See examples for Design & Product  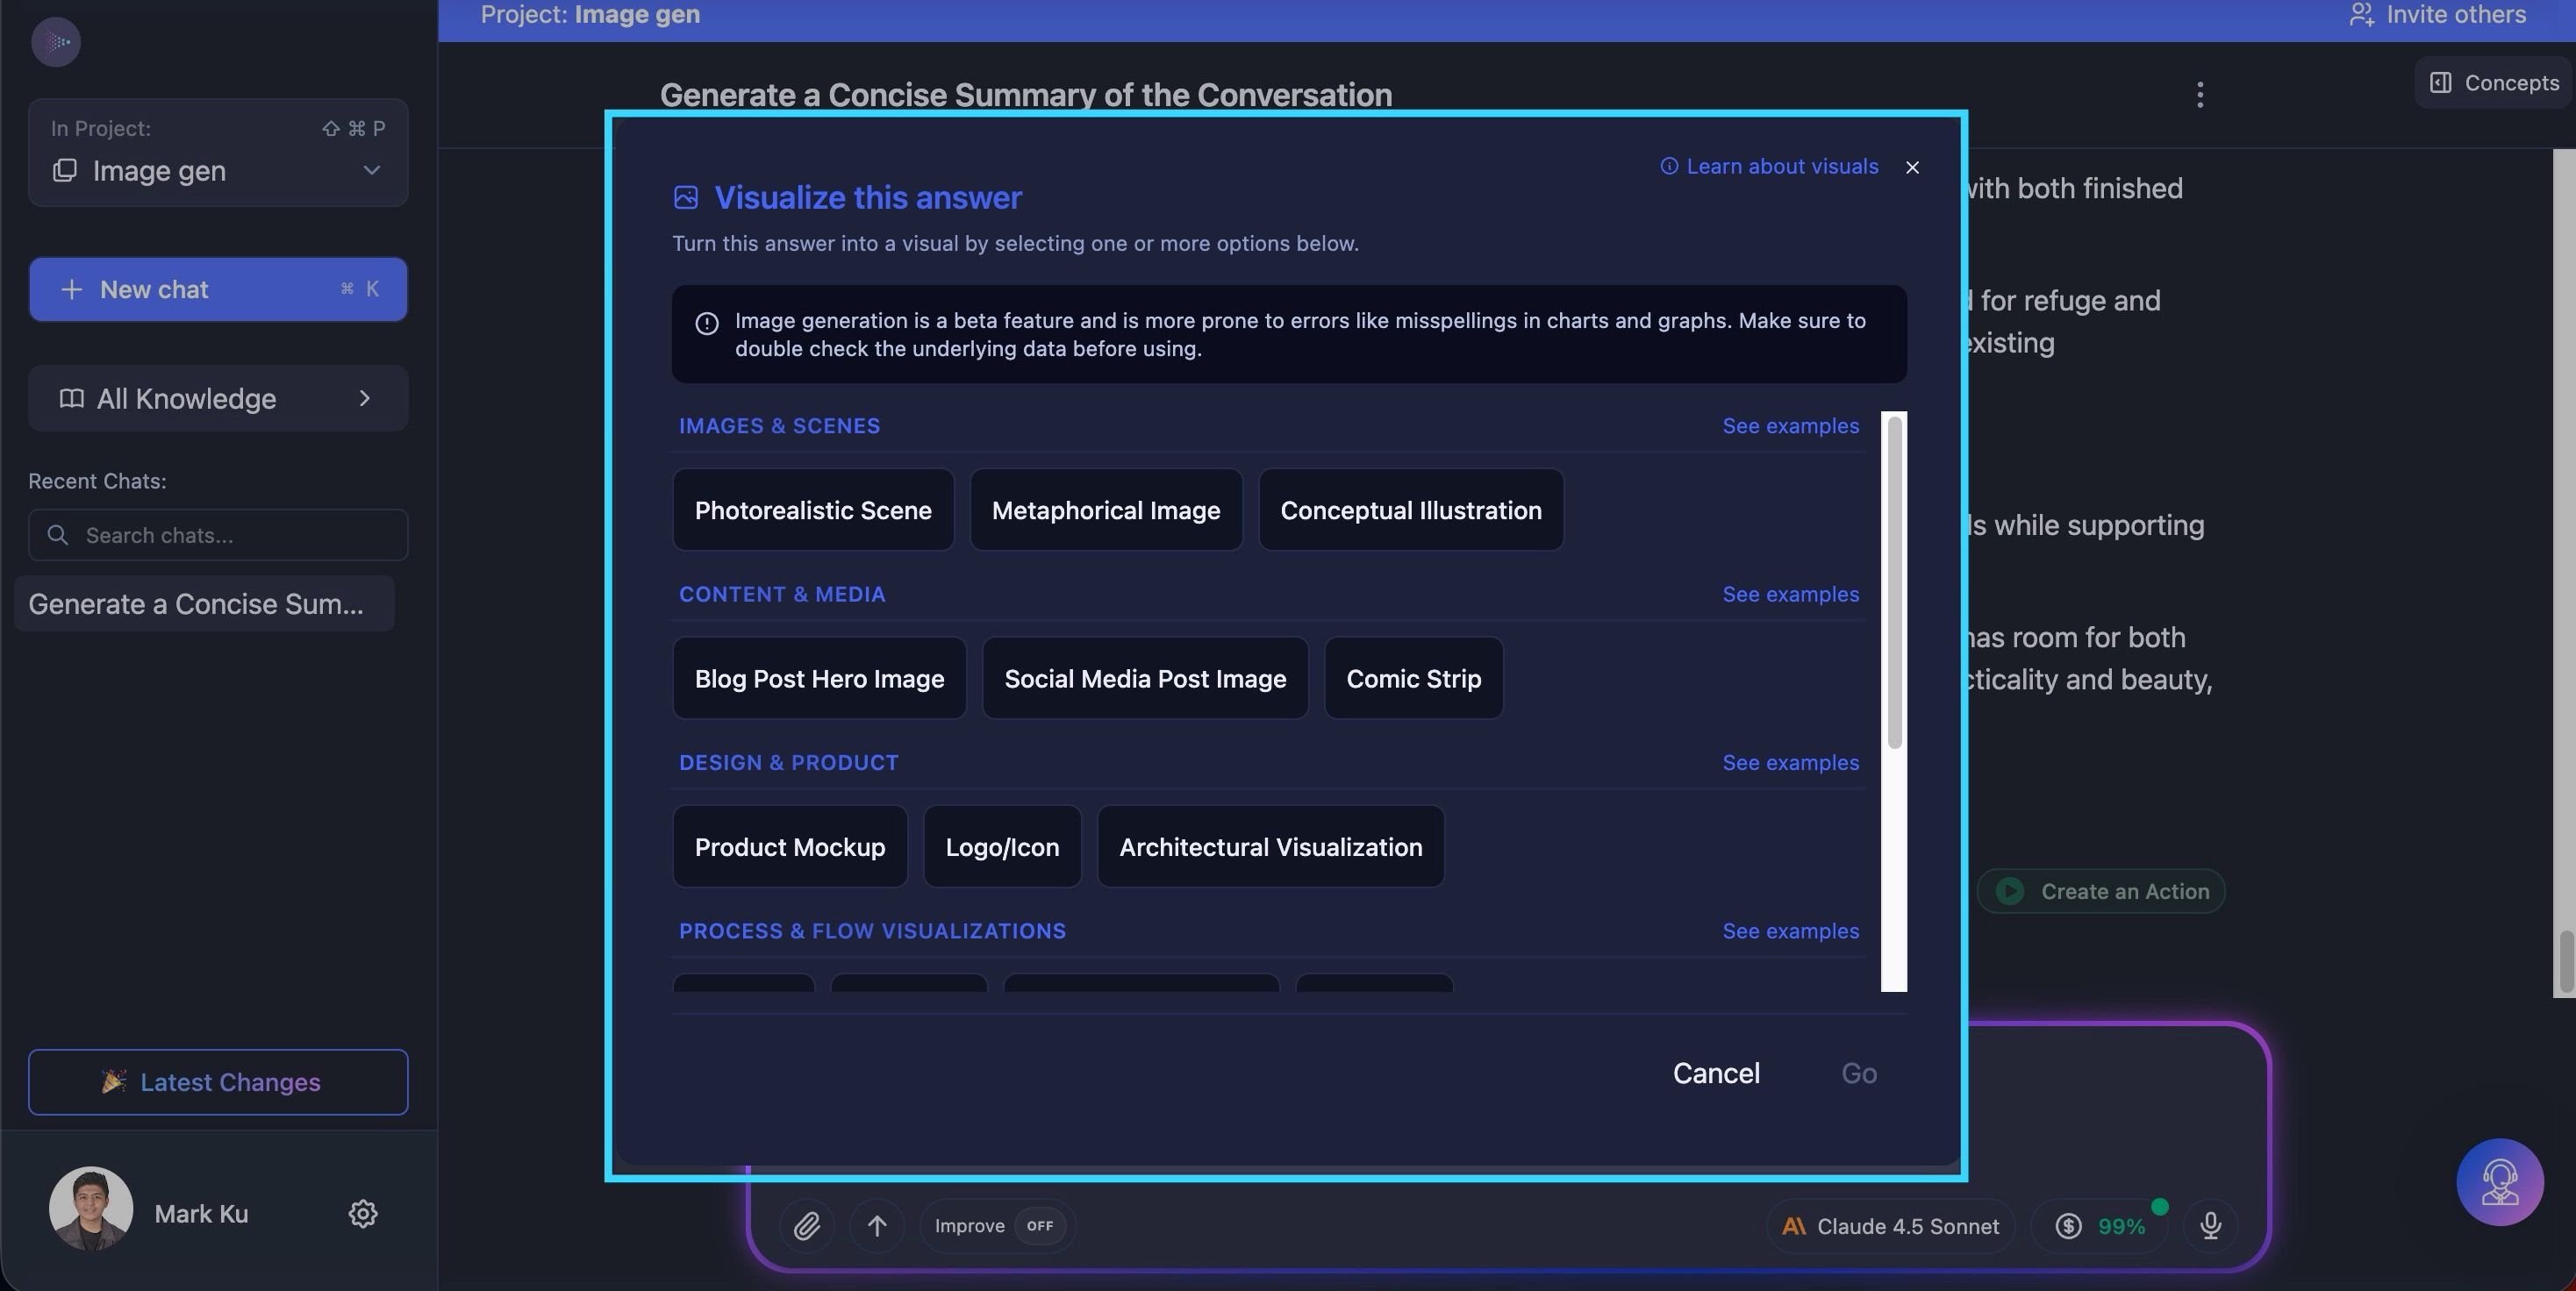1790,762
